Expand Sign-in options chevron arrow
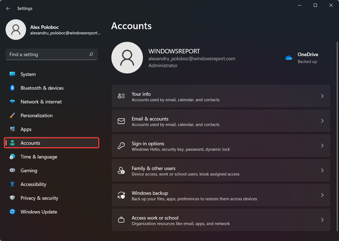 [322, 145]
